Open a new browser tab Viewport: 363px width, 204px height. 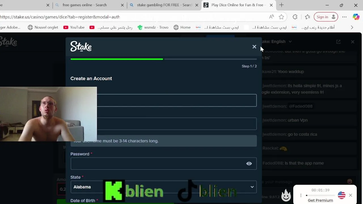(281, 5)
